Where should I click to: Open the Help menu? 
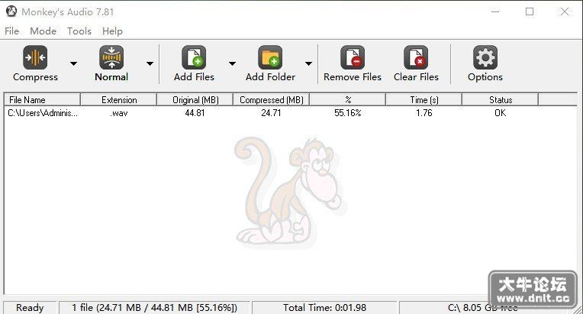(112, 31)
